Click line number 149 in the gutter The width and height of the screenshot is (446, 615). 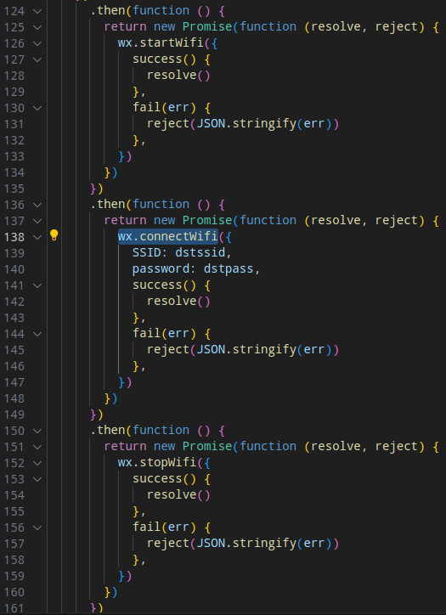click(x=14, y=415)
